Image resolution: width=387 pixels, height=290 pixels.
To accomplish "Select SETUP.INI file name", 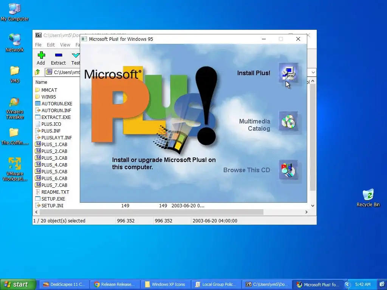I will click(x=52, y=205).
